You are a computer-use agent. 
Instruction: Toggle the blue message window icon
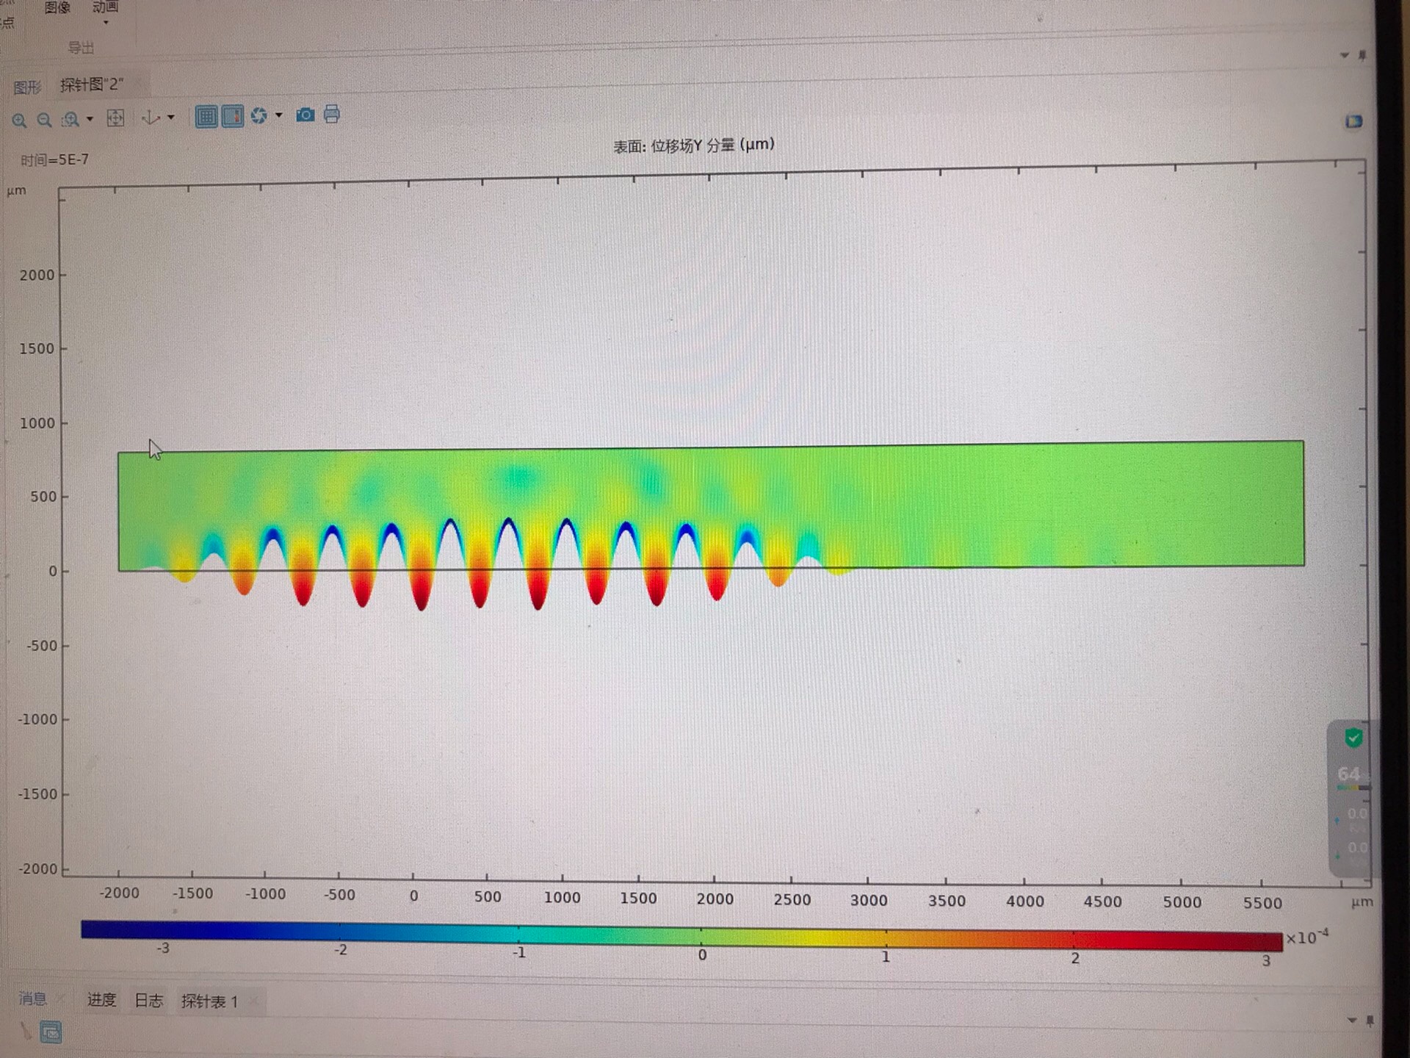click(51, 1032)
